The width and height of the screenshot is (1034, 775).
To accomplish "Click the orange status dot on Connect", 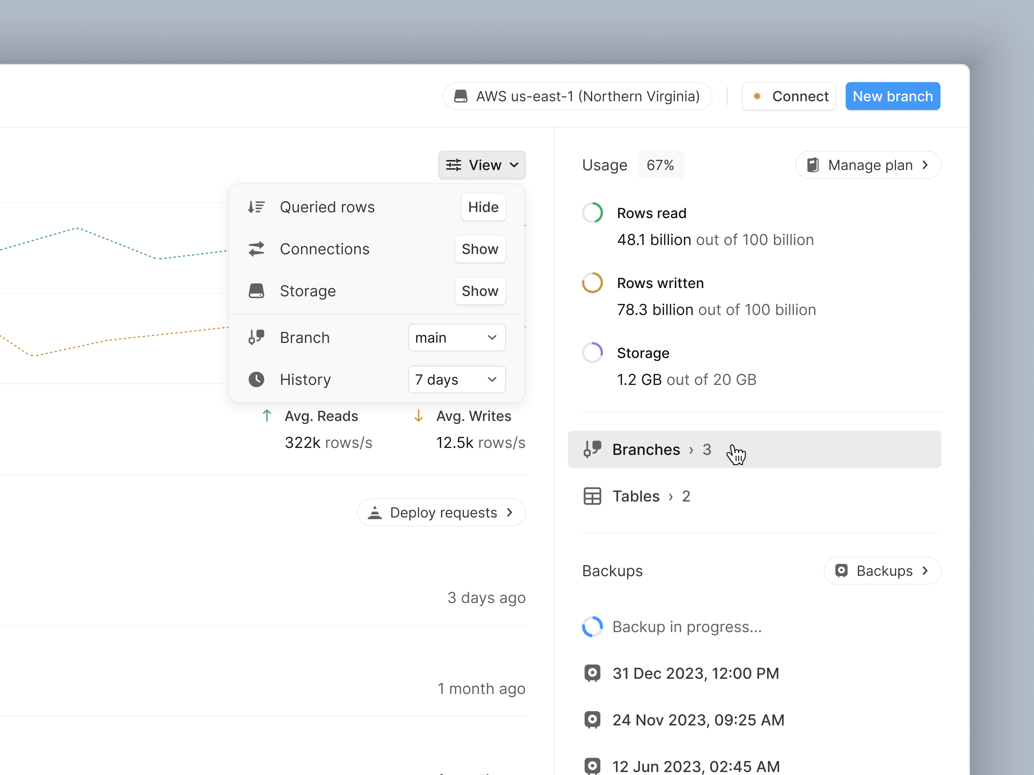I will pyautogui.click(x=757, y=96).
